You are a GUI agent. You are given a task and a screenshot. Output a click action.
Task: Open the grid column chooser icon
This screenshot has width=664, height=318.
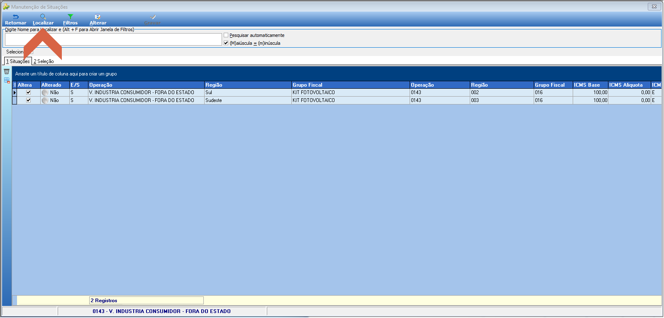15,85
